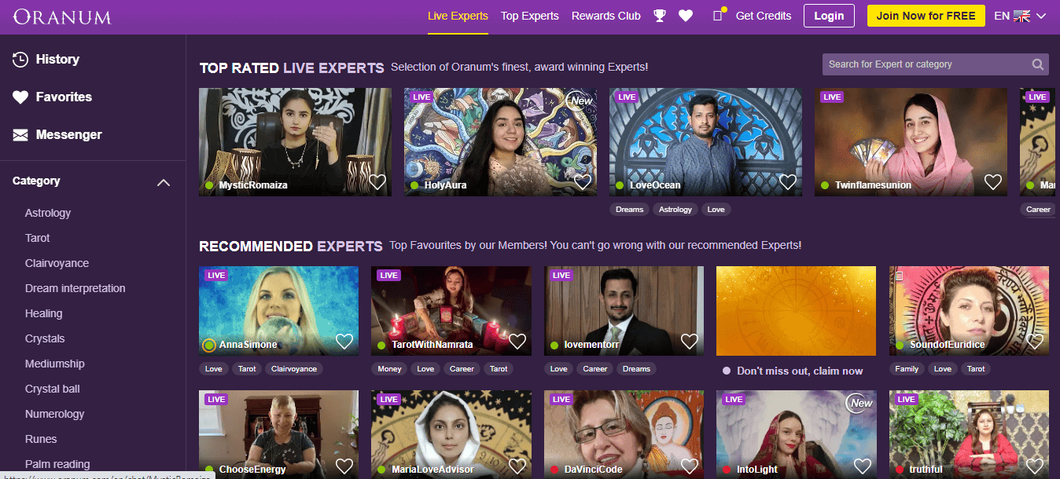Click the notification icon next to Get Credits
The image size is (1060, 479).
coord(718,15)
